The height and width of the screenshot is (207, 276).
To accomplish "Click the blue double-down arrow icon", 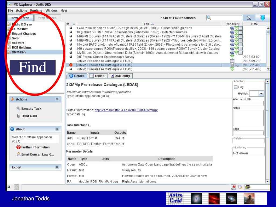I will click(x=263, y=18).
